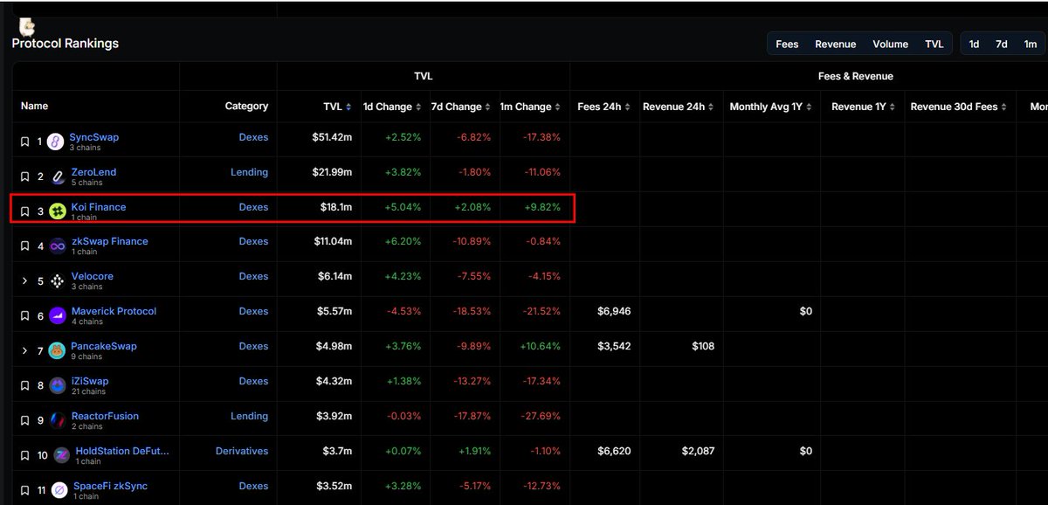The width and height of the screenshot is (1048, 505).
Task: Bookmark the SyncSwap row
Action: (x=24, y=141)
